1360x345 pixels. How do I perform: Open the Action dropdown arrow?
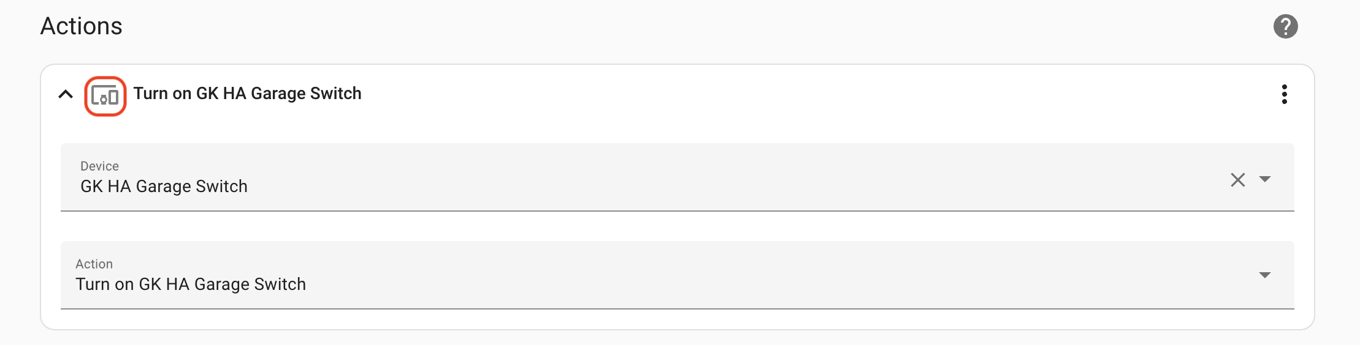1264,275
